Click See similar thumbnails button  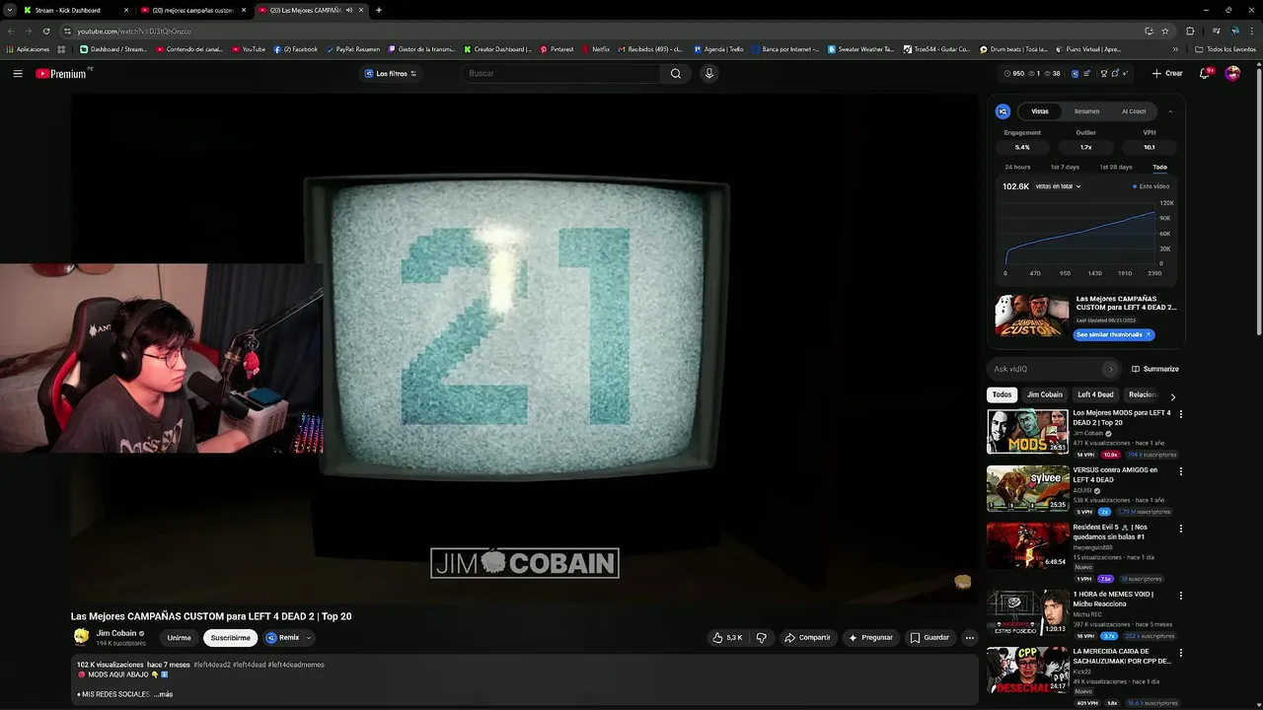[x=1113, y=334]
